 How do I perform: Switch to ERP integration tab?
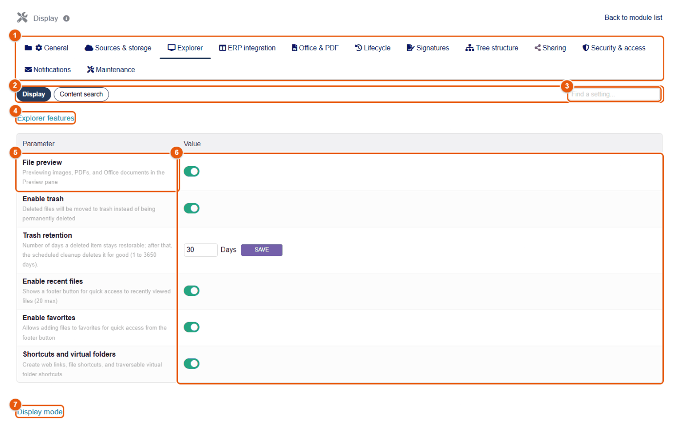pos(247,48)
